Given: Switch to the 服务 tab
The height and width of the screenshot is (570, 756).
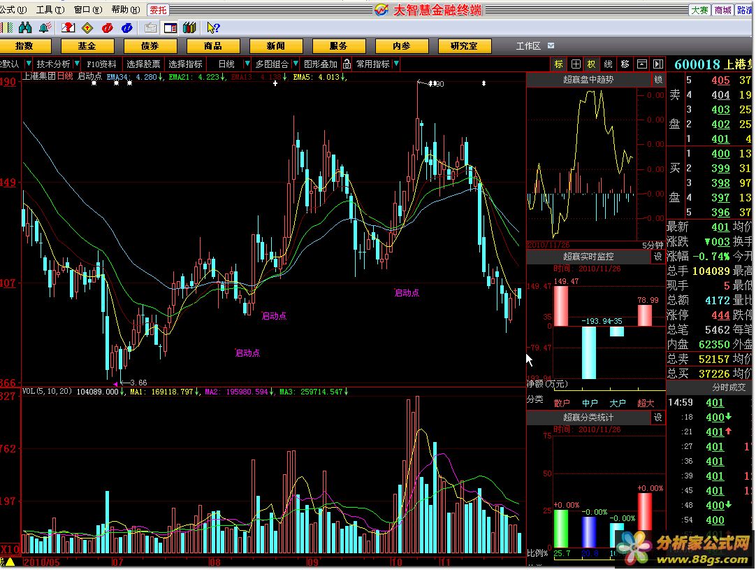Looking at the screenshot, I should [338, 46].
